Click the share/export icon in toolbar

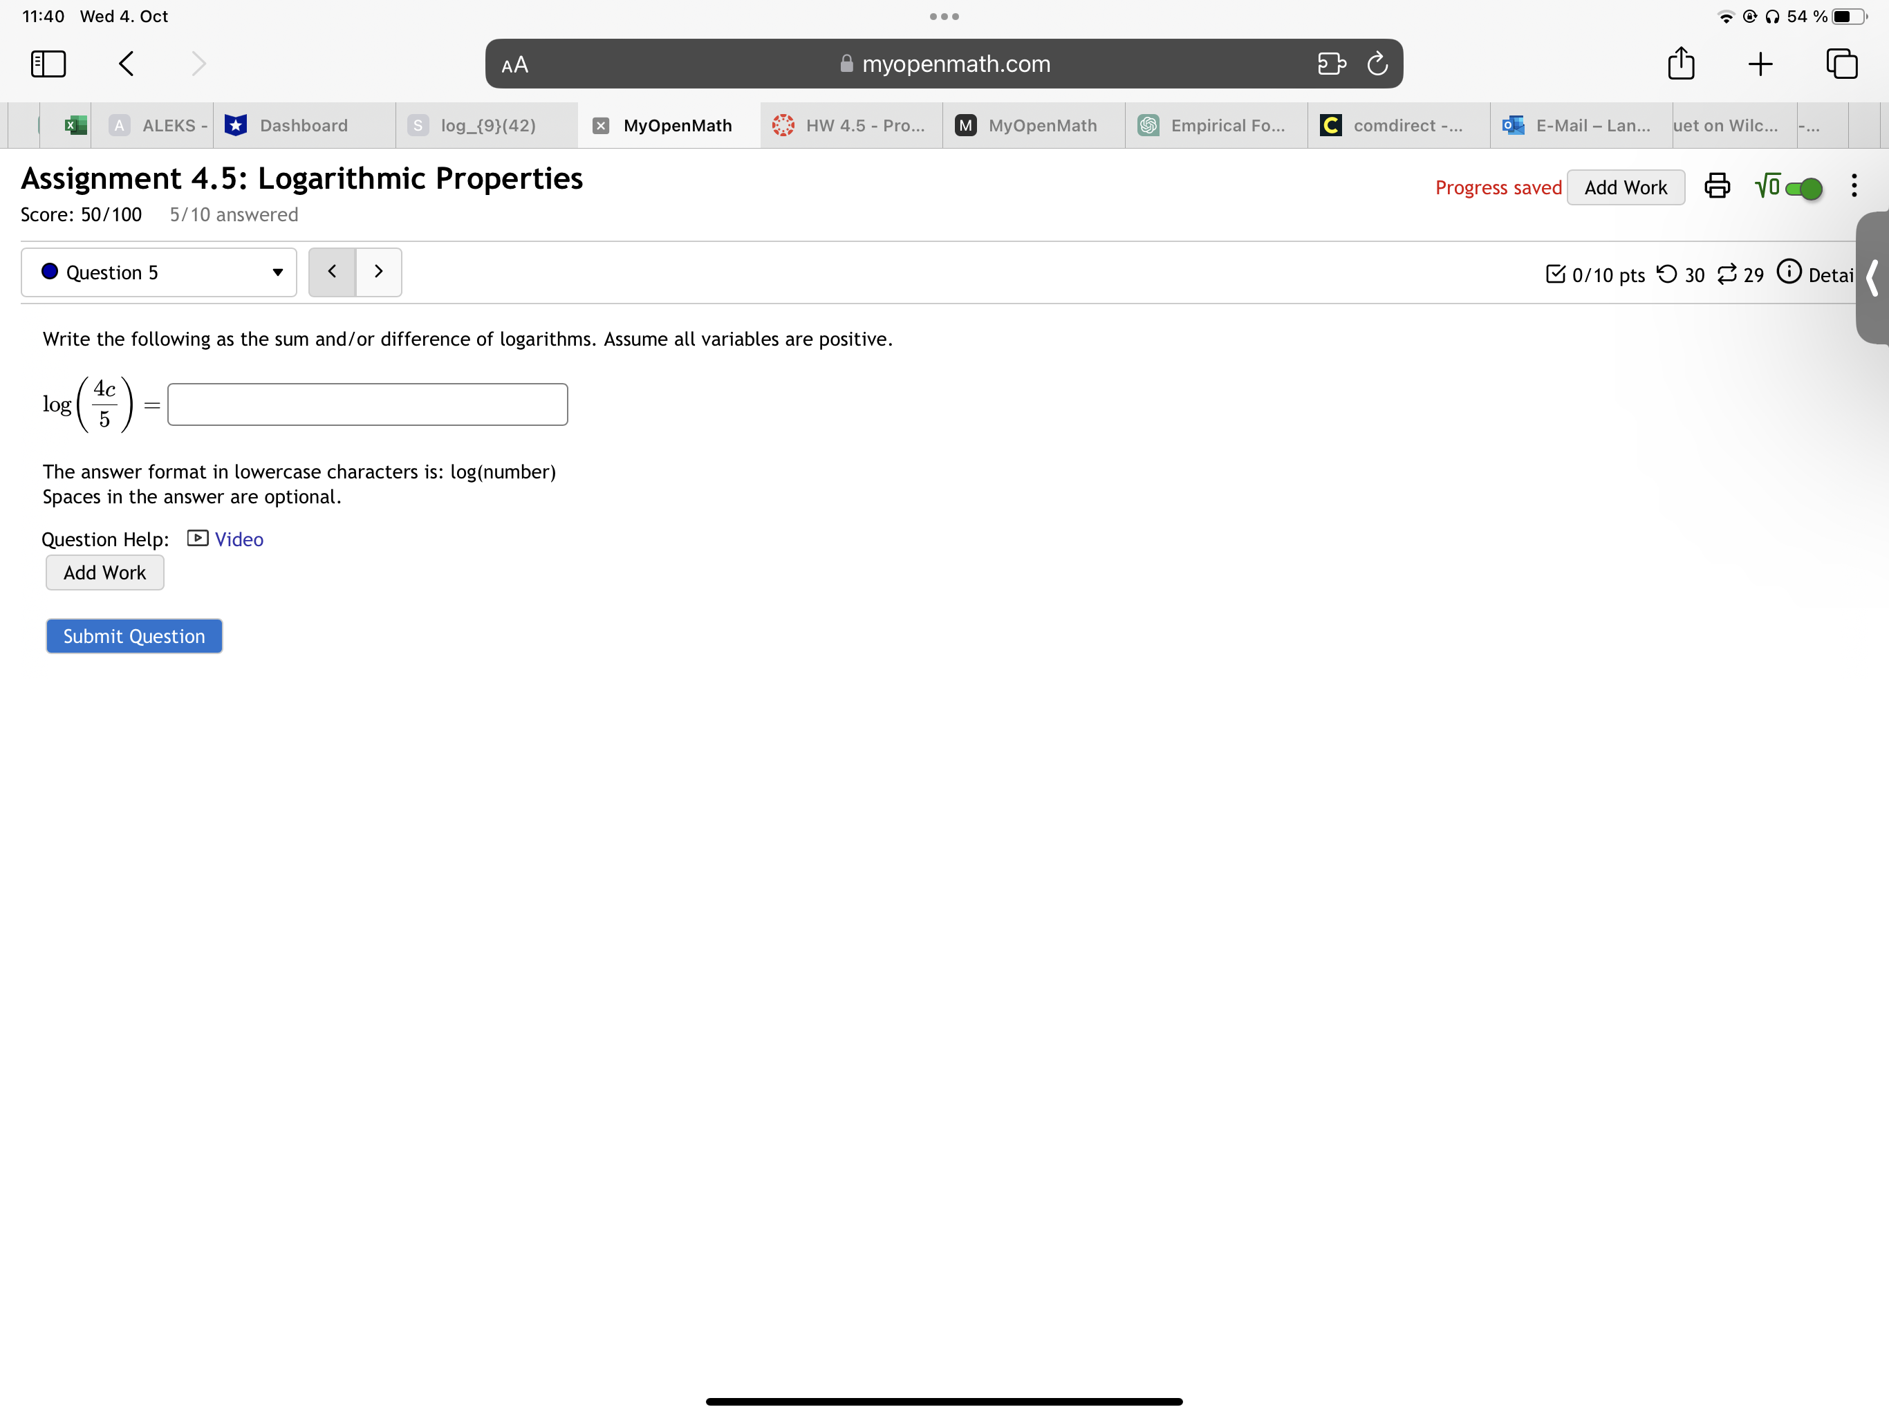point(1682,62)
